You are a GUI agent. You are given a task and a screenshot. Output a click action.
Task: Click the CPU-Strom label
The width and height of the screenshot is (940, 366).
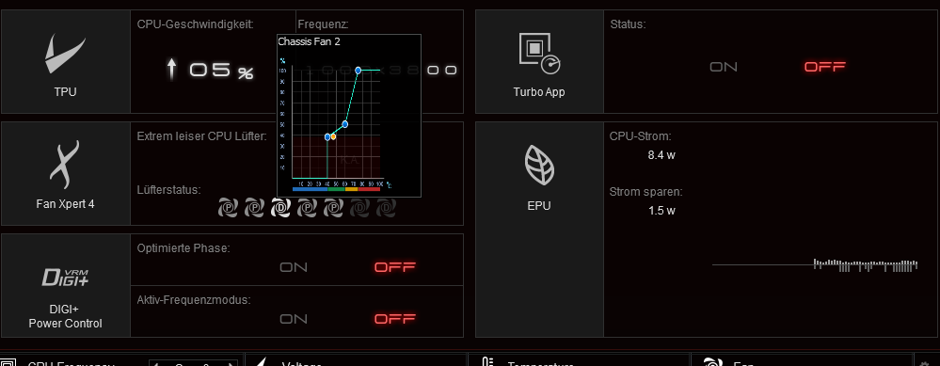pos(640,136)
